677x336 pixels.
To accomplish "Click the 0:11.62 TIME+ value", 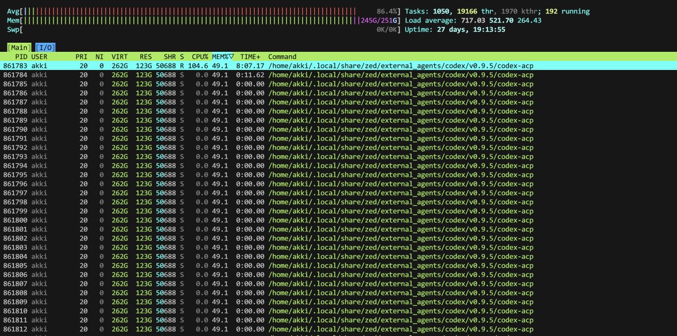I will tap(250, 75).
